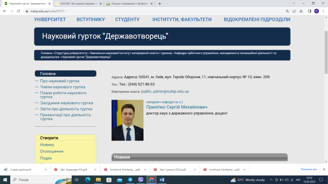Click the 'Структура університету' breadcrumb link

pos(71,53)
